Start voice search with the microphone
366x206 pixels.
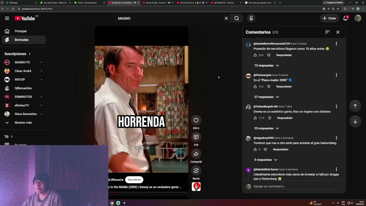click(x=251, y=18)
